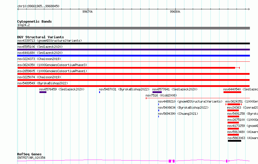Open nsv5489549 (ByrskaBishop2022) label
Viewport: 258px width, 164px height.
43,83
